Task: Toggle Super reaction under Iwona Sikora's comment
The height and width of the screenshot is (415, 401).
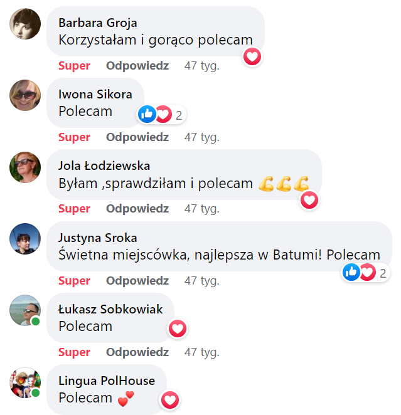Action: [75, 137]
